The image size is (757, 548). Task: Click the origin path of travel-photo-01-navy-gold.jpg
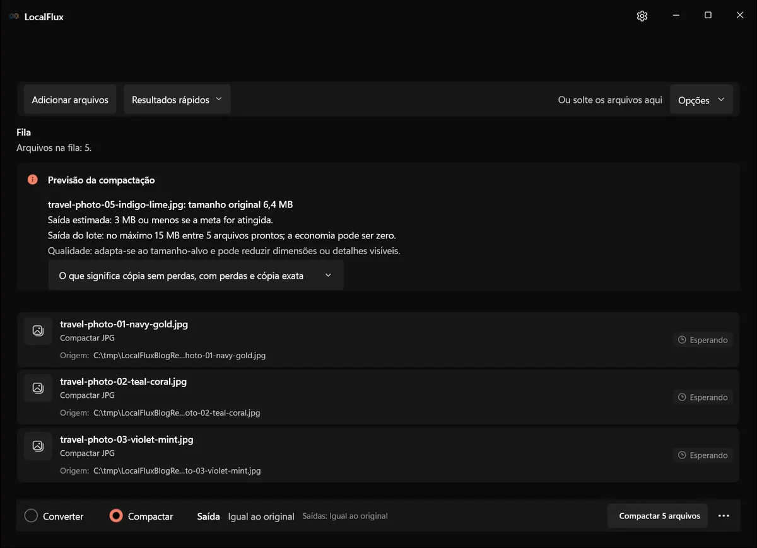pos(179,356)
